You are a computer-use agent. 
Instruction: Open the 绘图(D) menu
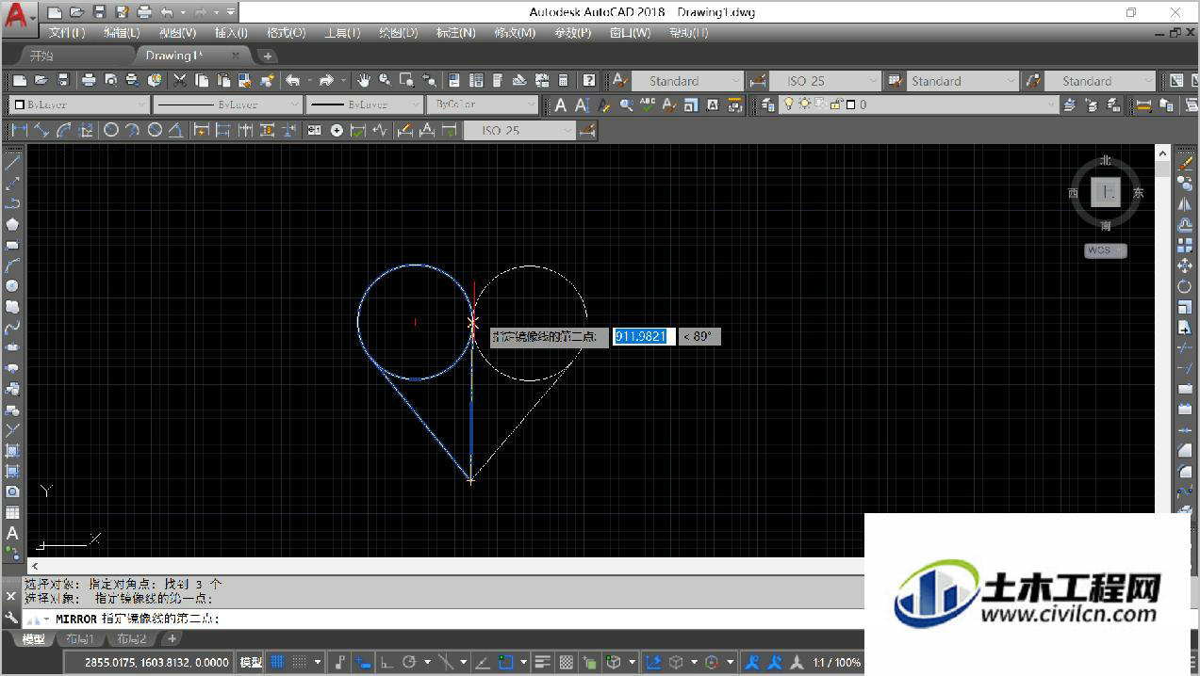click(398, 33)
